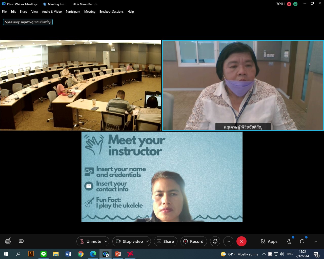
Task: Collapse menu with Hide Menu Bar
Action: click(x=85, y=4)
